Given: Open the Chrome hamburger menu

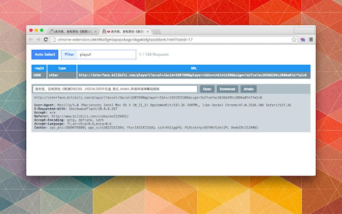Looking at the screenshot, I should (x=311, y=39).
